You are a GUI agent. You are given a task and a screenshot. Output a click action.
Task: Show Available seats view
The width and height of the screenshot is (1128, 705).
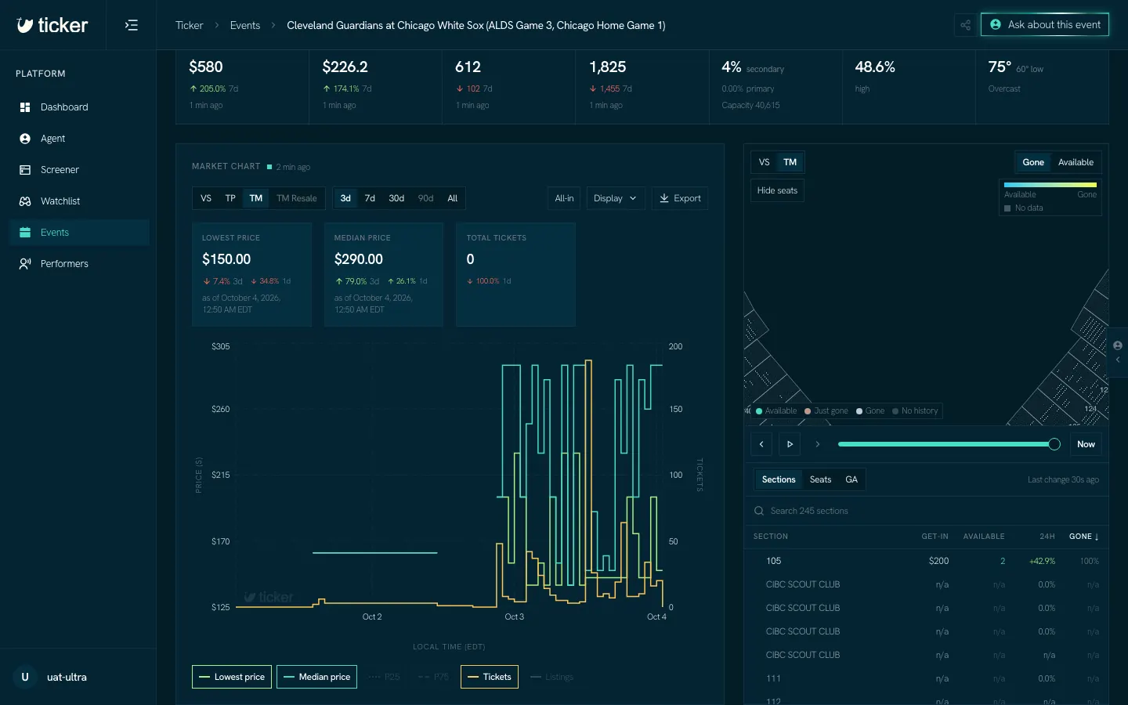(1076, 162)
